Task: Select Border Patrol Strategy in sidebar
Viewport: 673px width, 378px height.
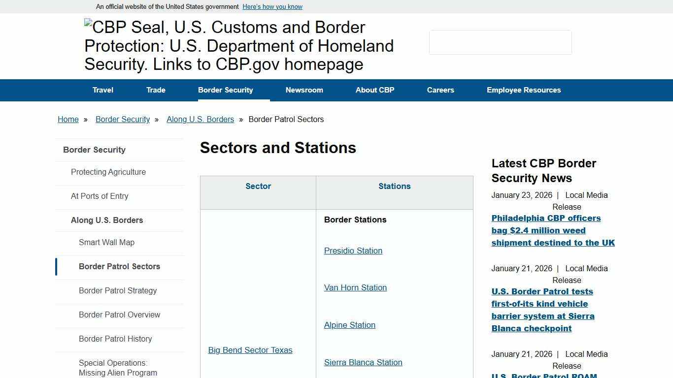Action: pos(118,290)
